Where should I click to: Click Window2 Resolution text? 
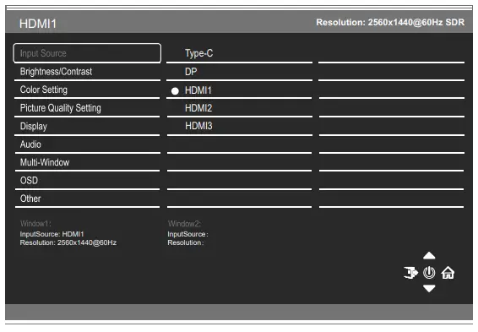click(185, 242)
